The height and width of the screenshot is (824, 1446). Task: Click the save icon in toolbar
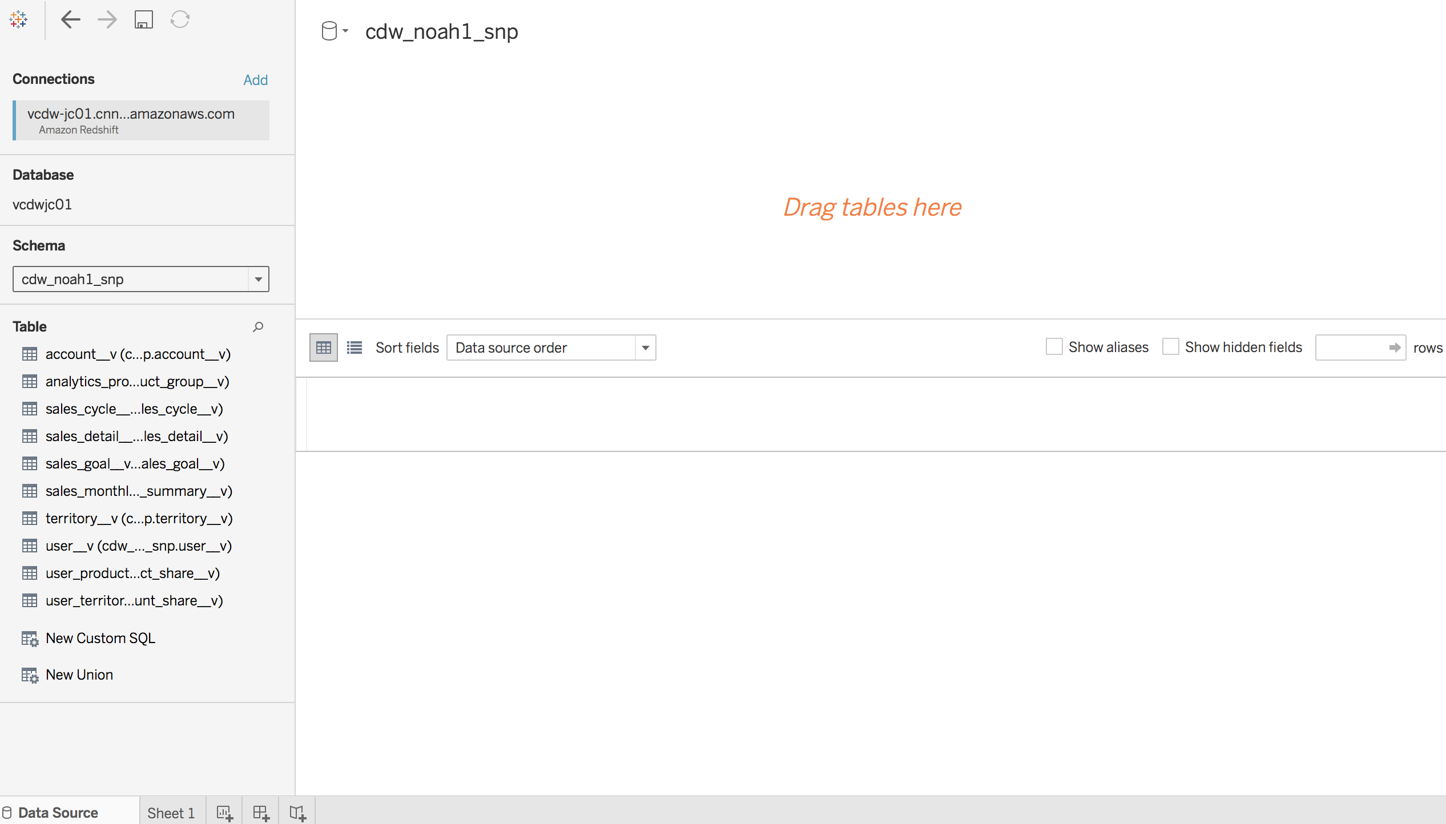coord(143,19)
